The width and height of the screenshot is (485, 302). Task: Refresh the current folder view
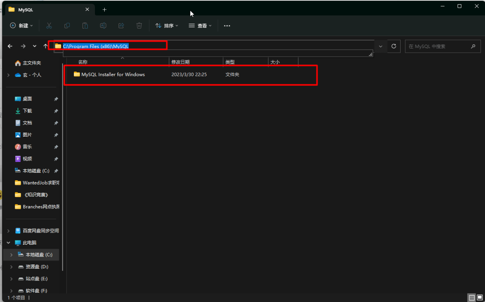[x=394, y=46]
